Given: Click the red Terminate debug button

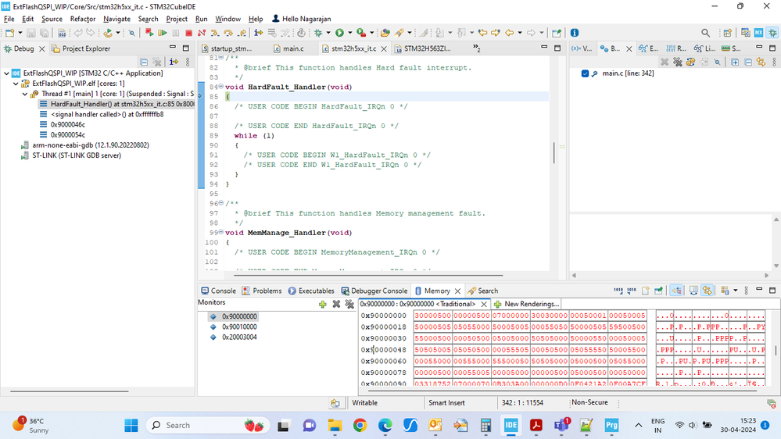Looking at the screenshot, I should pos(188,33).
